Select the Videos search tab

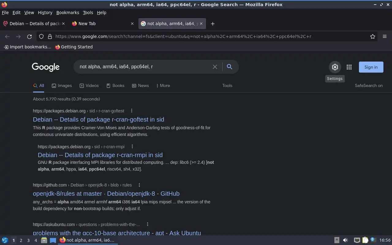(x=89, y=86)
